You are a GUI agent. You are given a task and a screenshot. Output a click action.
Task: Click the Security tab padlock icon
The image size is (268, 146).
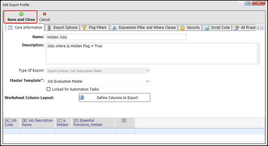click(183, 27)
